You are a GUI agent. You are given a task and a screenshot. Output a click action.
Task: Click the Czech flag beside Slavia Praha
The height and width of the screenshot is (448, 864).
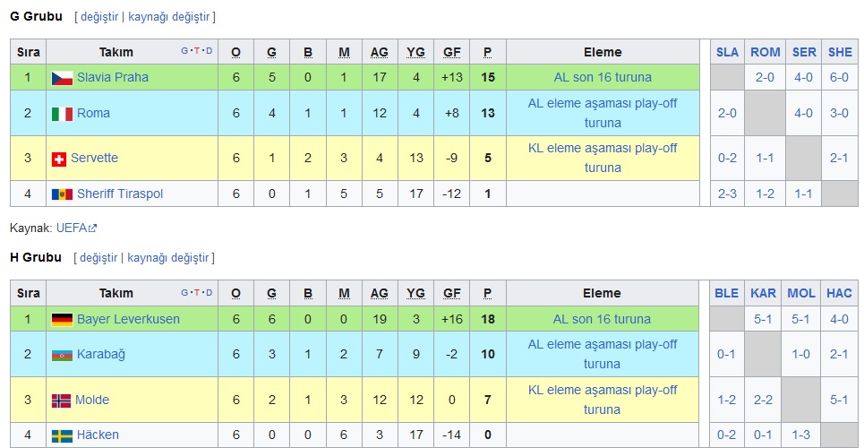coord(63,78)
